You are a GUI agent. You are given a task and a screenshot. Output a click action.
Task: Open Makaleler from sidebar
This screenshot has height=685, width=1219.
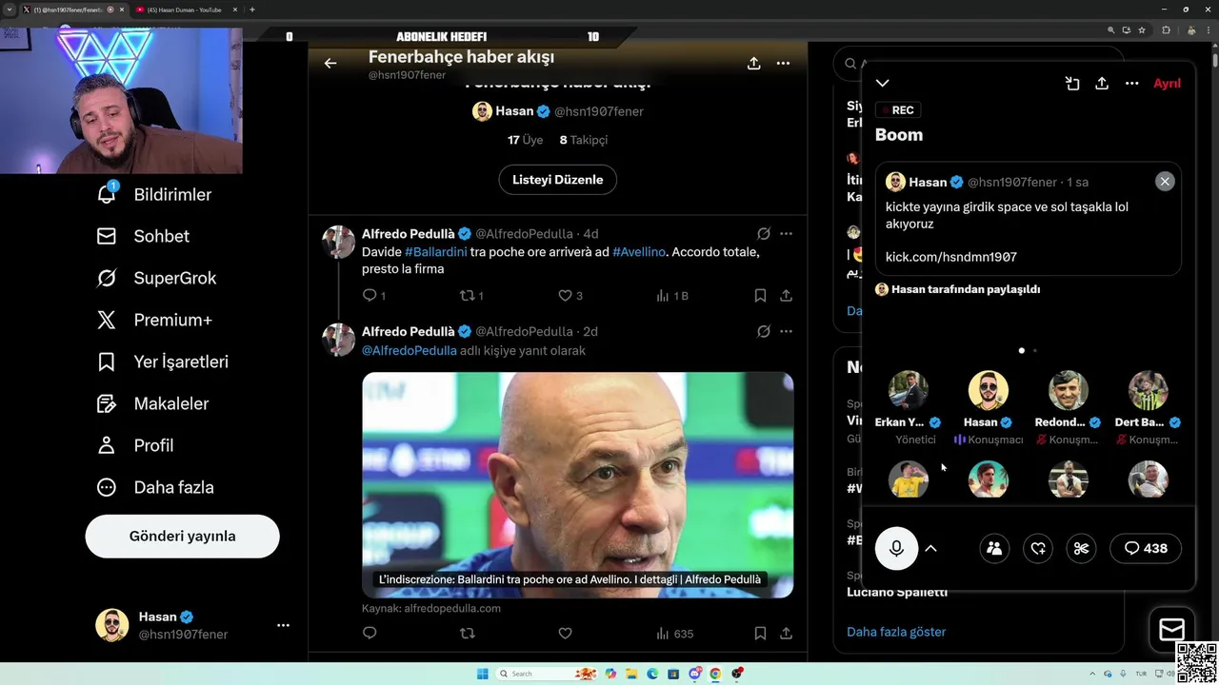tap(152, 403)
